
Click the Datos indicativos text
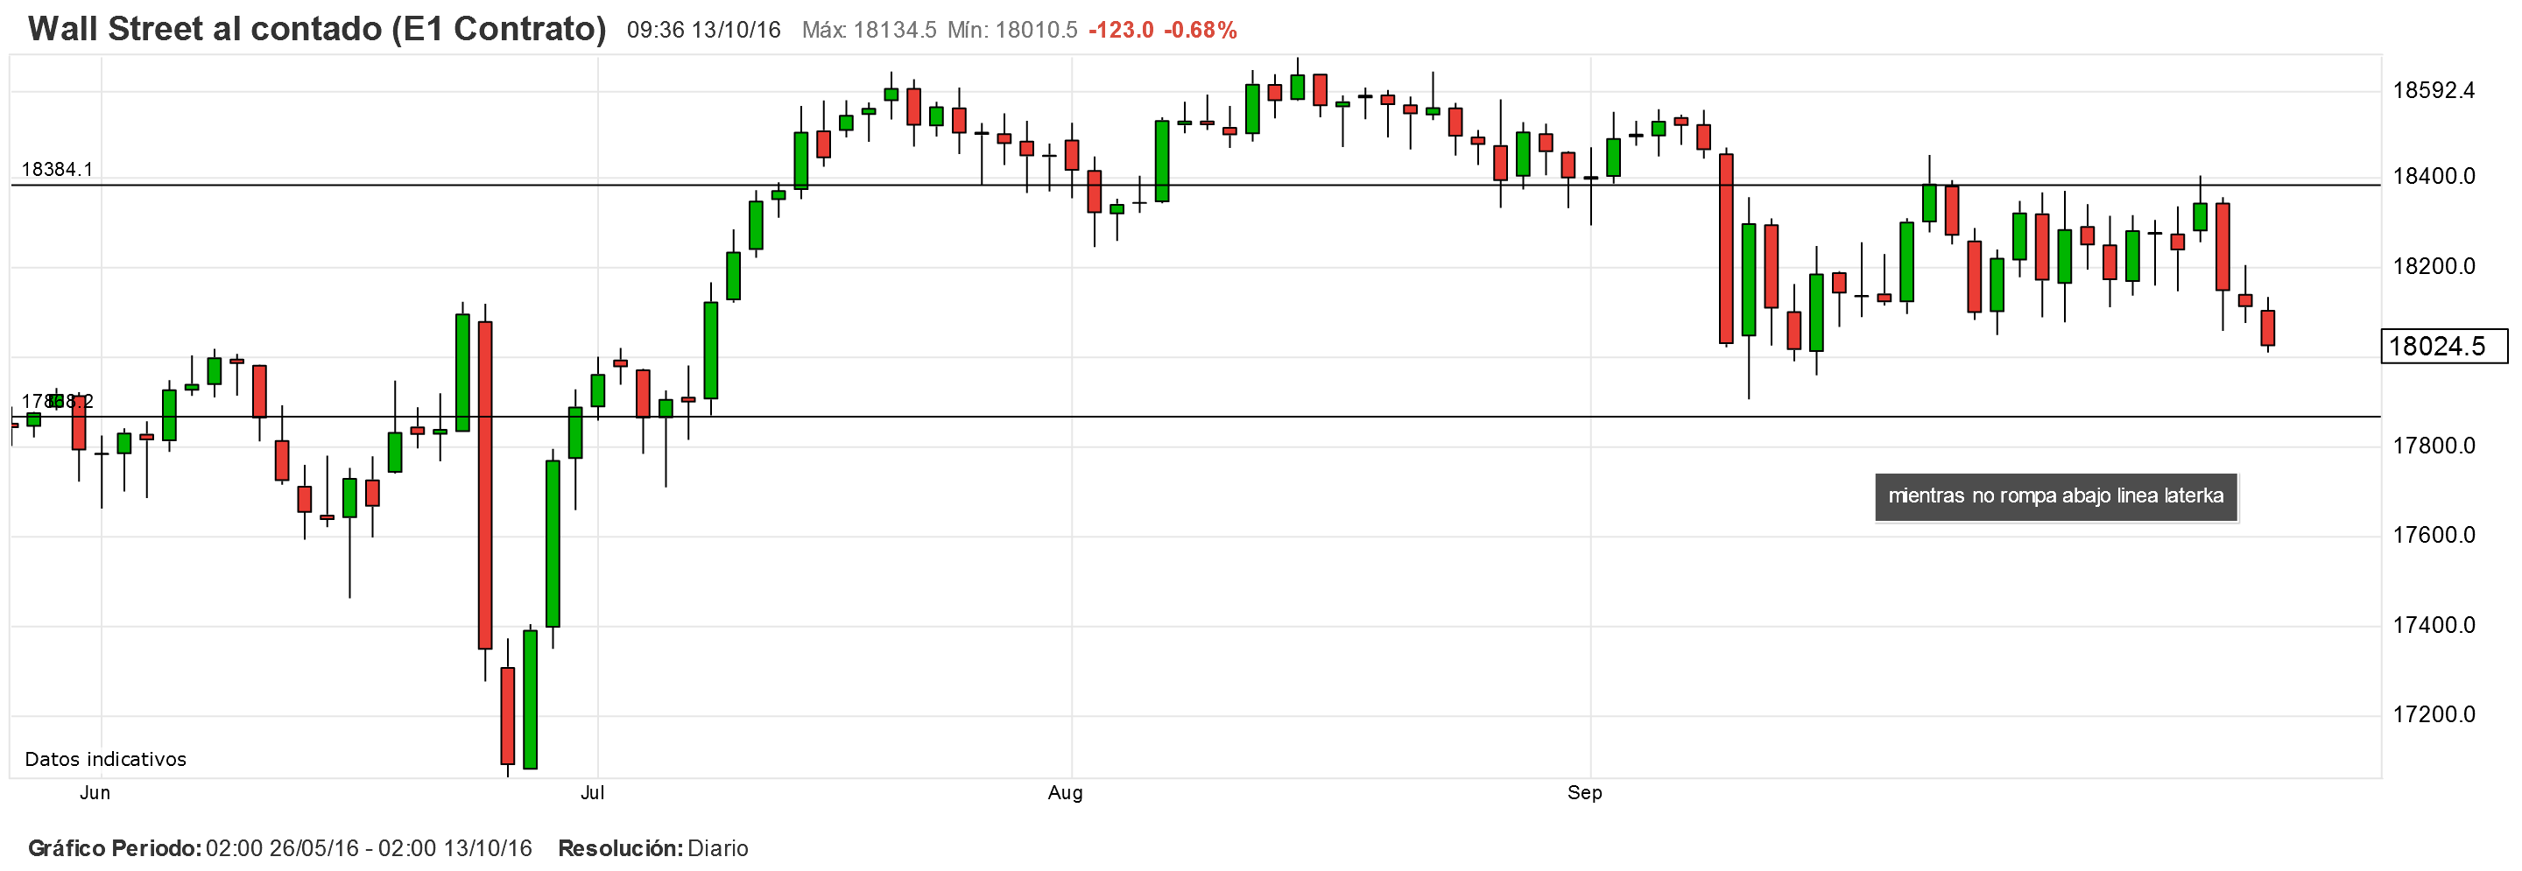coord(105,760)
